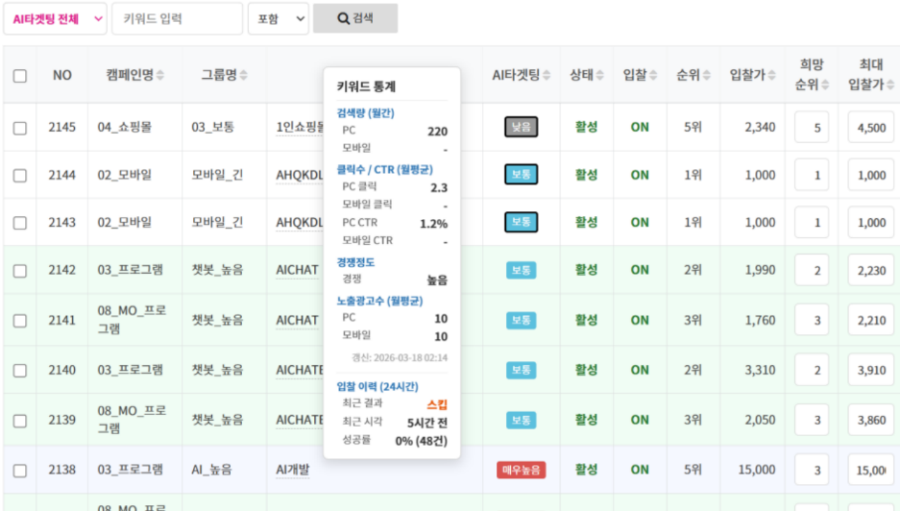Click group name 모바일_긴 in row 2144
This screenshot has height=511, width=900.
[217, 175]
